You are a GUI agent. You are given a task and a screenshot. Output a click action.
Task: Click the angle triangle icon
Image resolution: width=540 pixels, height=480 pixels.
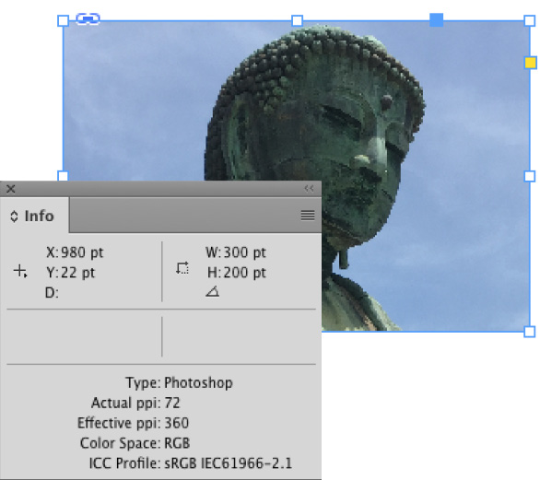213,291
